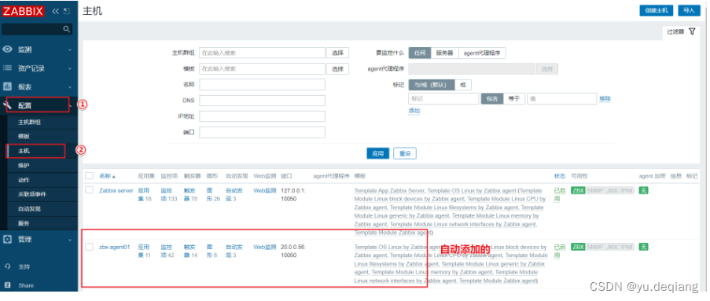Focus the sidebar search box

coord(37,29)
